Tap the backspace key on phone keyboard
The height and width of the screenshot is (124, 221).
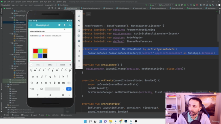69,83
